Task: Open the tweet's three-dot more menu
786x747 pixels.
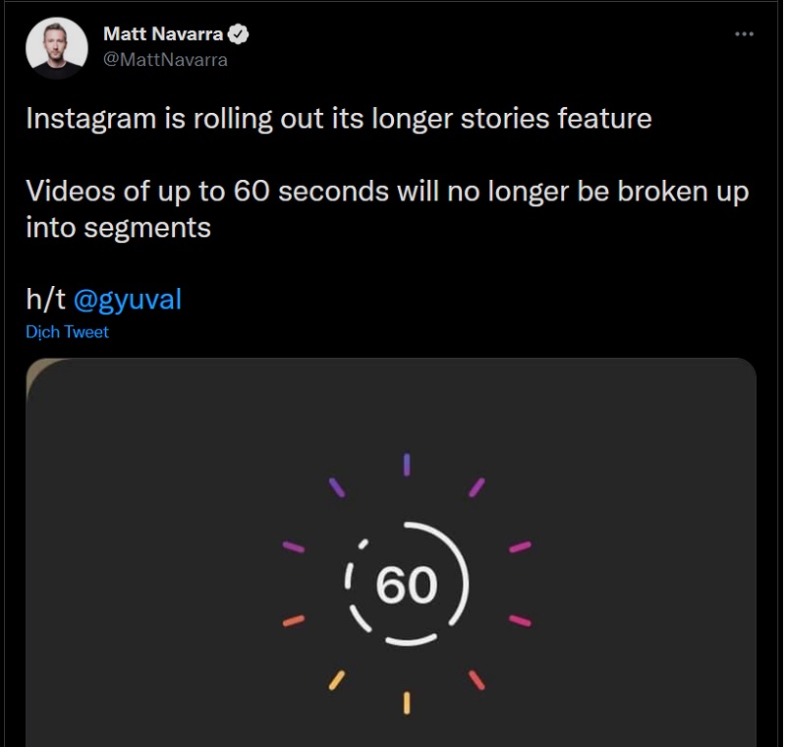Action: [x=744, y=34]
